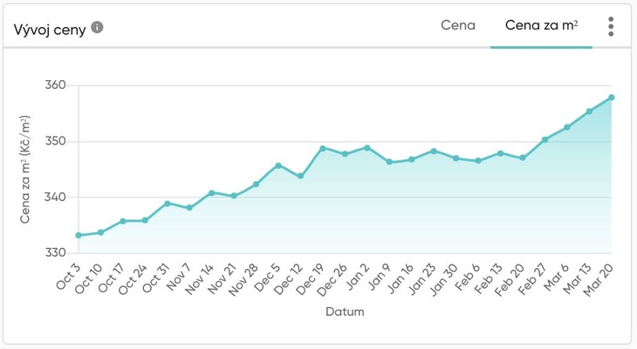This screenshot has width=637, height=349.
Task: Select the Cena za m² tab
Action: coord(541,25)
